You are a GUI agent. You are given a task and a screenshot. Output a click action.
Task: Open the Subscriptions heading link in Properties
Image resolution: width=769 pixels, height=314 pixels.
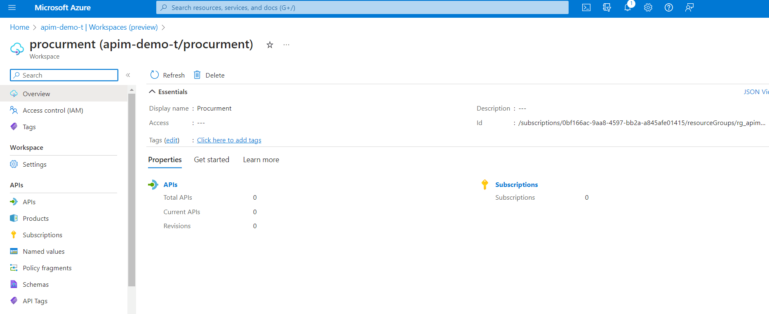516,184
